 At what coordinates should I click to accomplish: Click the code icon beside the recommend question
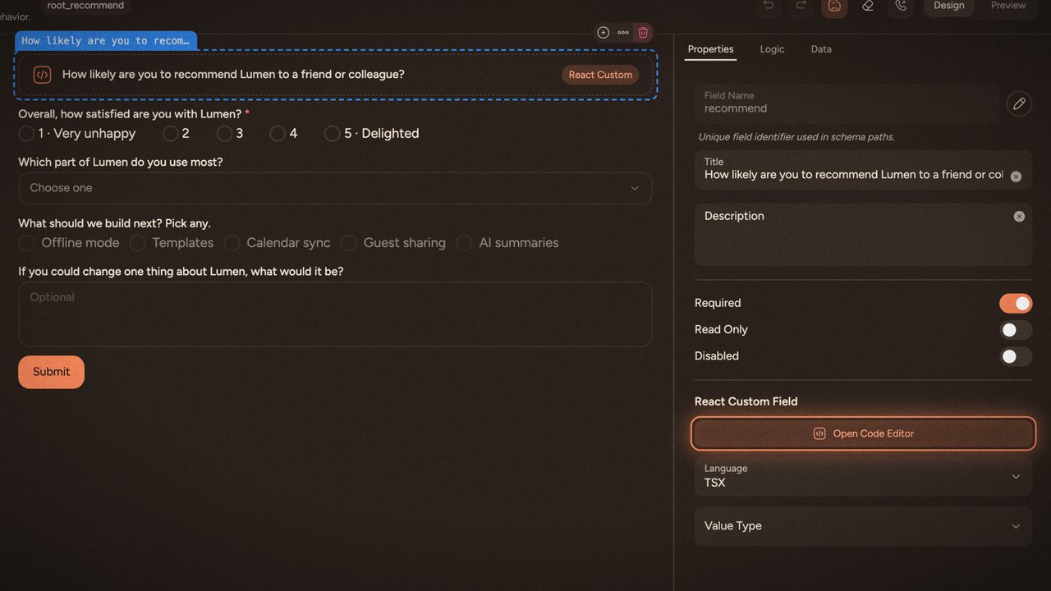click(x=42, y=75)
